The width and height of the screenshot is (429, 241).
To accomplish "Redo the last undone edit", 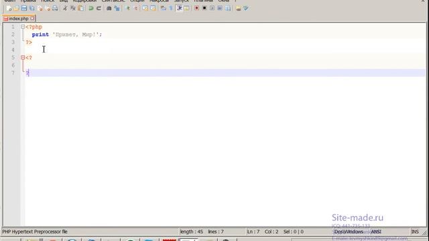I will 99,9.
